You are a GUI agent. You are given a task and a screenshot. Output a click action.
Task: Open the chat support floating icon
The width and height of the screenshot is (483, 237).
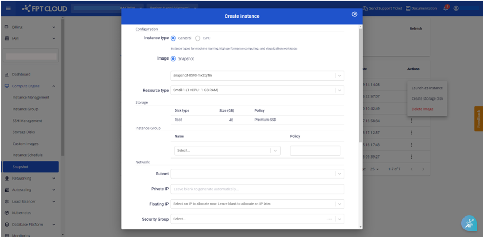[x=469, y=223]
